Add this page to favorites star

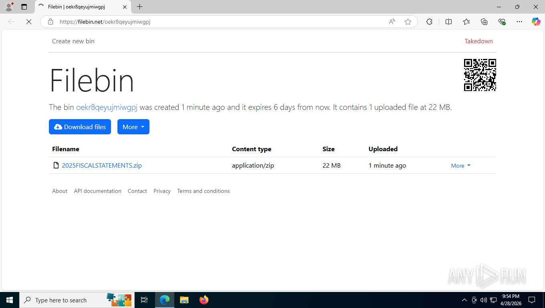[408, 22]
